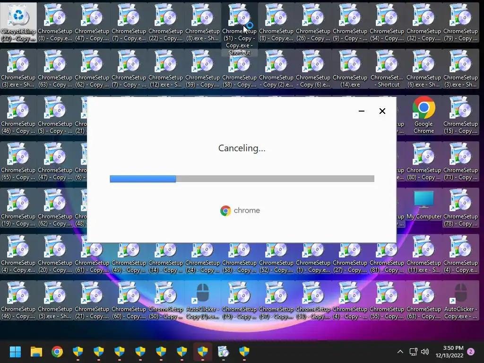
Task: Open AutoClicker - Copy (2).ex... shortcut
Action: [x=202, y=300]
